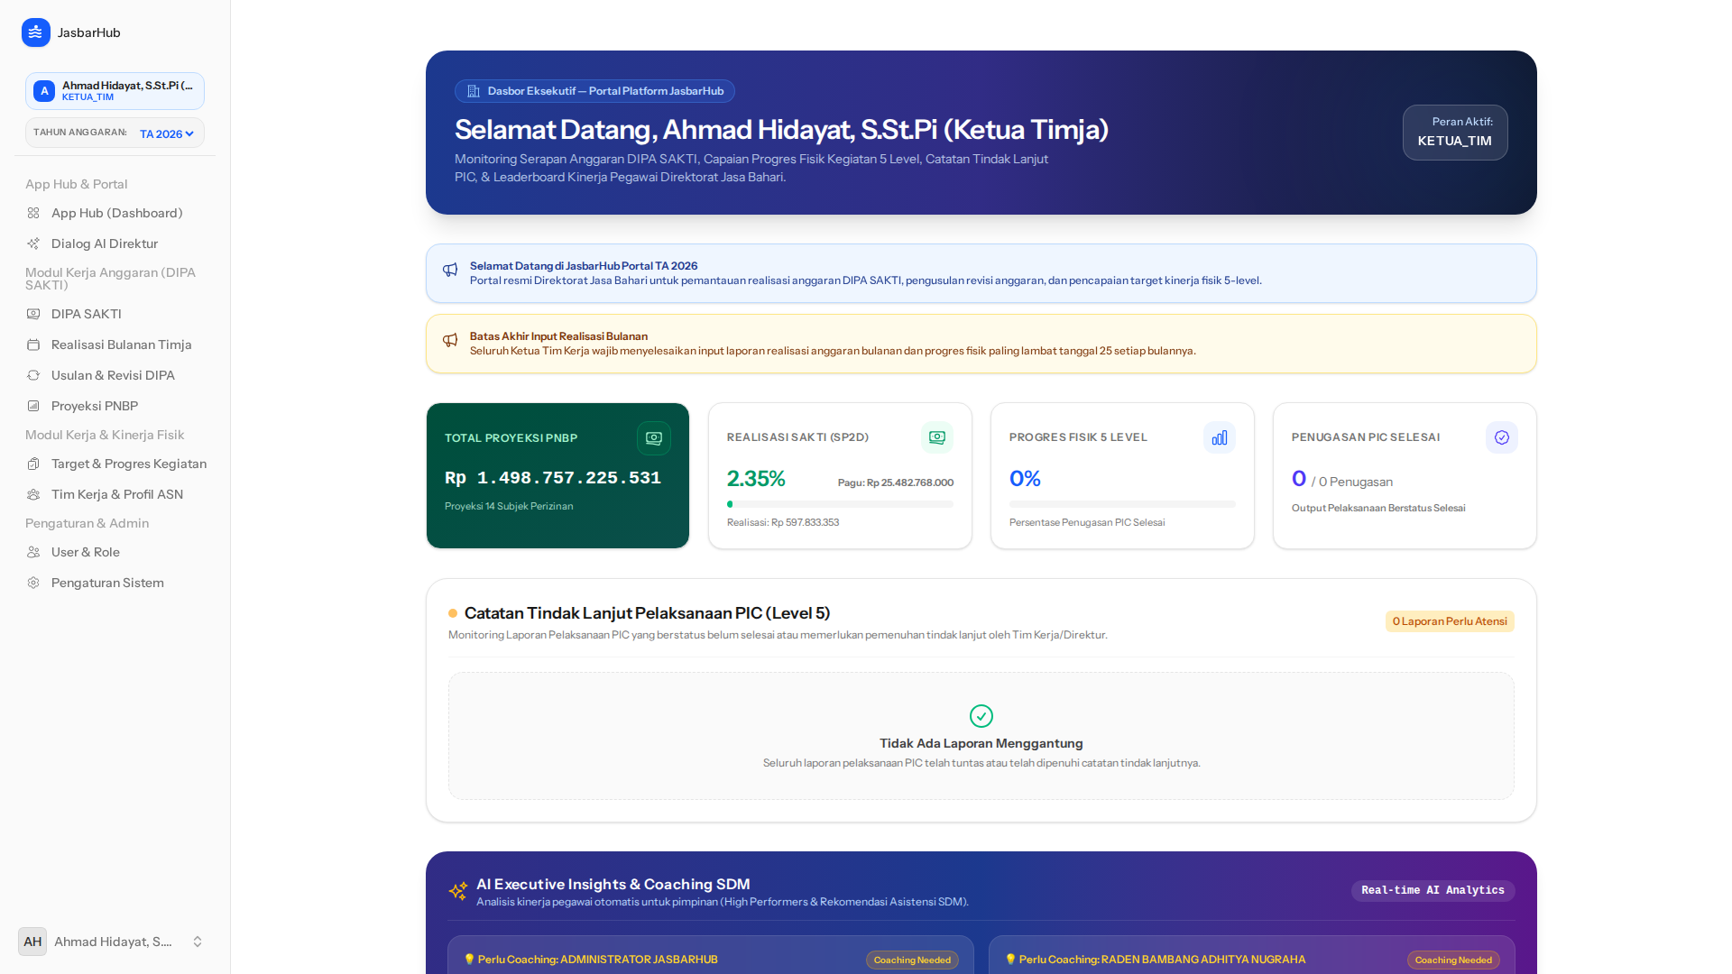Open the Ahmad Hidayat KETUA_TIM profile card

click(x=115, y=91)
